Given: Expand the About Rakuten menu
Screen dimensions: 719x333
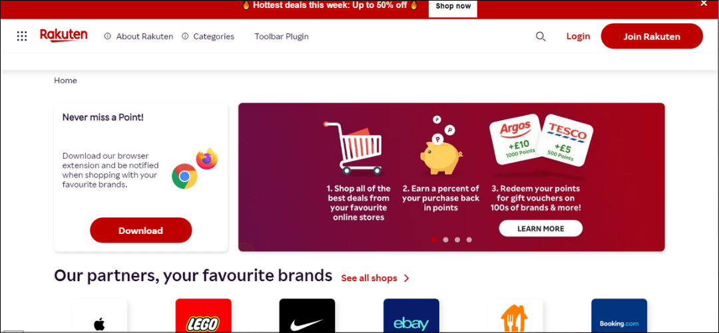Looking at the screenshot, I should coord(138,37).
